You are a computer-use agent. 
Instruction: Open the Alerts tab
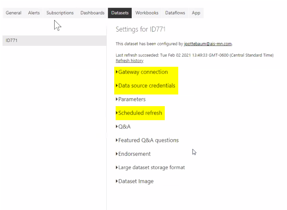point(34,13)
